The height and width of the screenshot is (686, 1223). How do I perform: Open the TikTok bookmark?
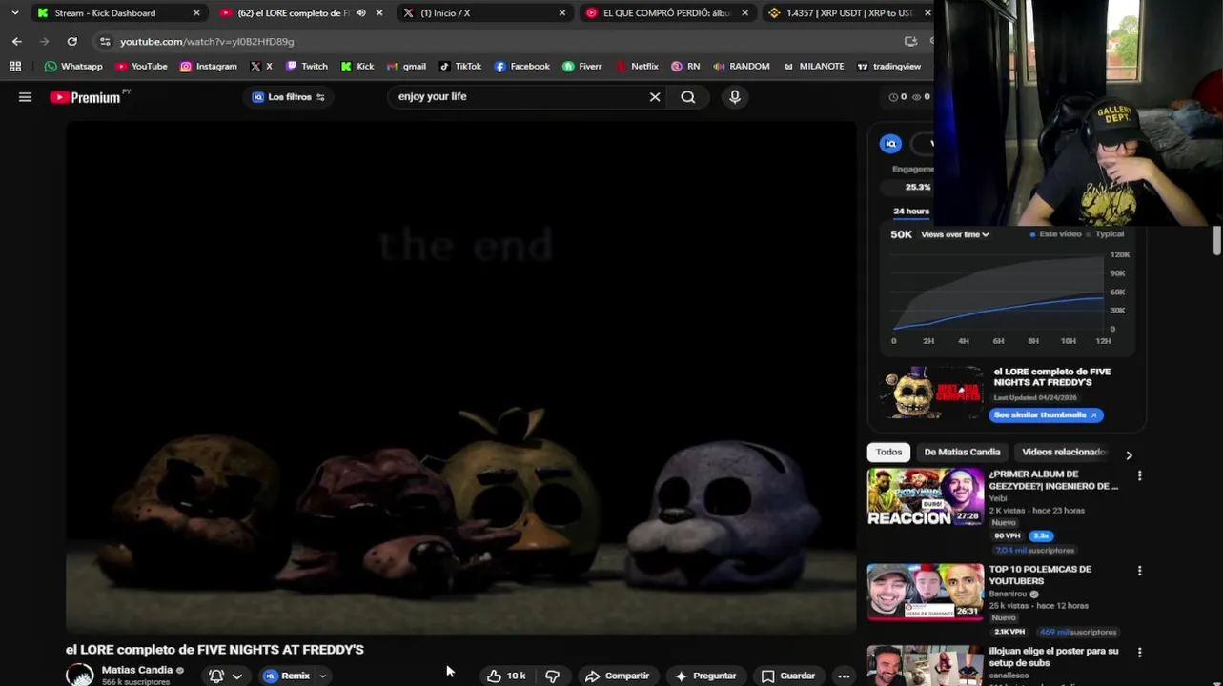pos(460,67)
